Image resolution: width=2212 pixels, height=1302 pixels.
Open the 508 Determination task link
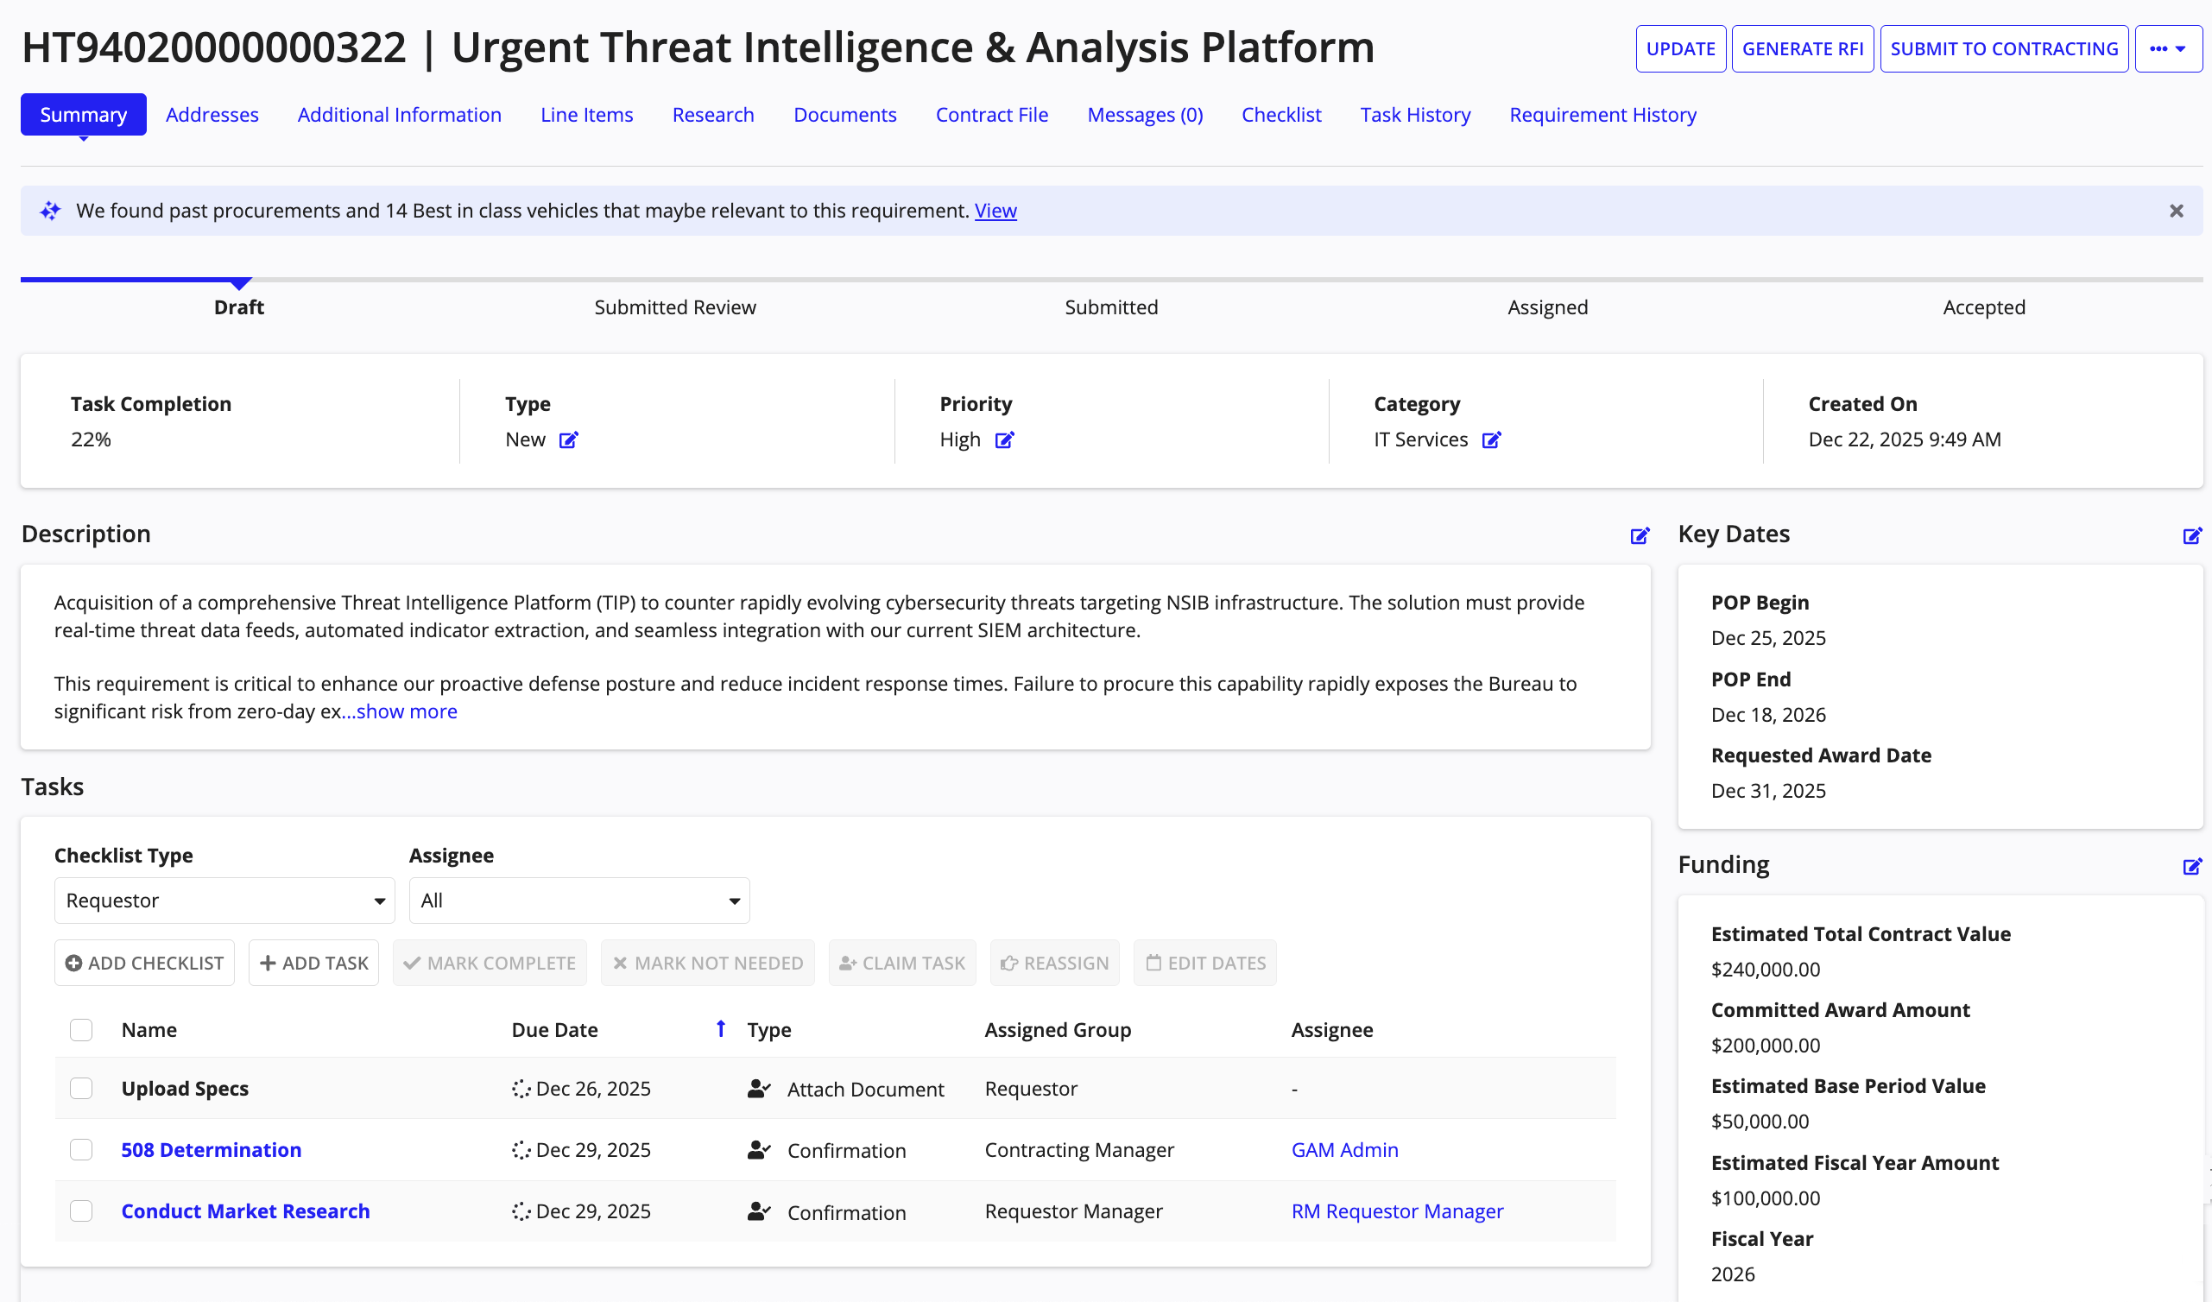coord(211,1150)
